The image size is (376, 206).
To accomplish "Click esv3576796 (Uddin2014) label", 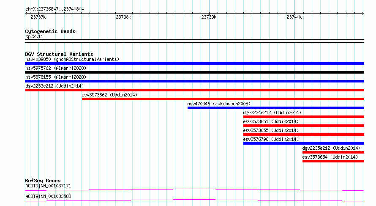I will point(271,139).
